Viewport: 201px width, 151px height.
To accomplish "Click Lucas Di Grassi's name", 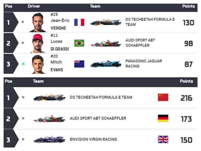I will (x=60, y=45).
